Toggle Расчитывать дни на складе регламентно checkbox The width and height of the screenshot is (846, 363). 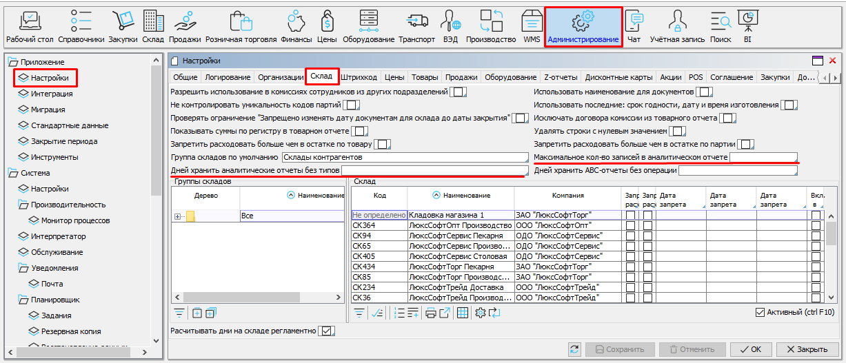click(x=326, y=331)
